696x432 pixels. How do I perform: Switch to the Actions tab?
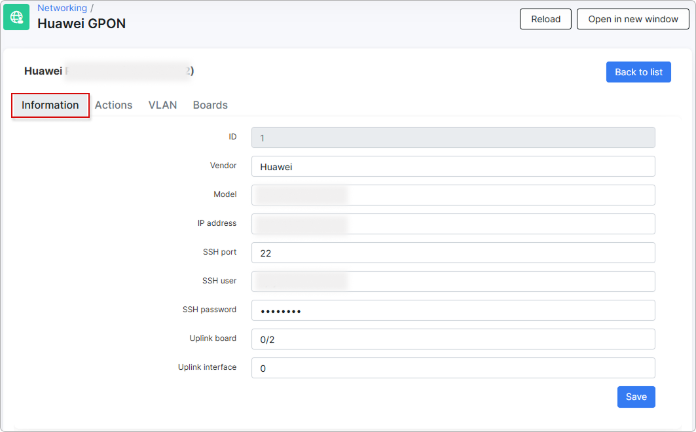coord(113,105)
